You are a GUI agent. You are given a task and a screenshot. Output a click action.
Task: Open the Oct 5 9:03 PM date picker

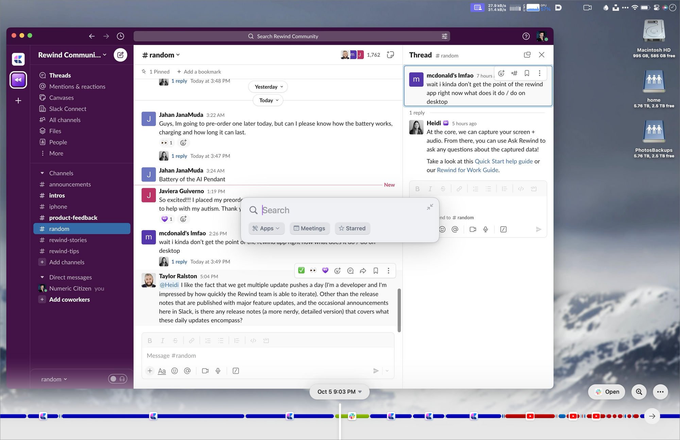(339, 392)
